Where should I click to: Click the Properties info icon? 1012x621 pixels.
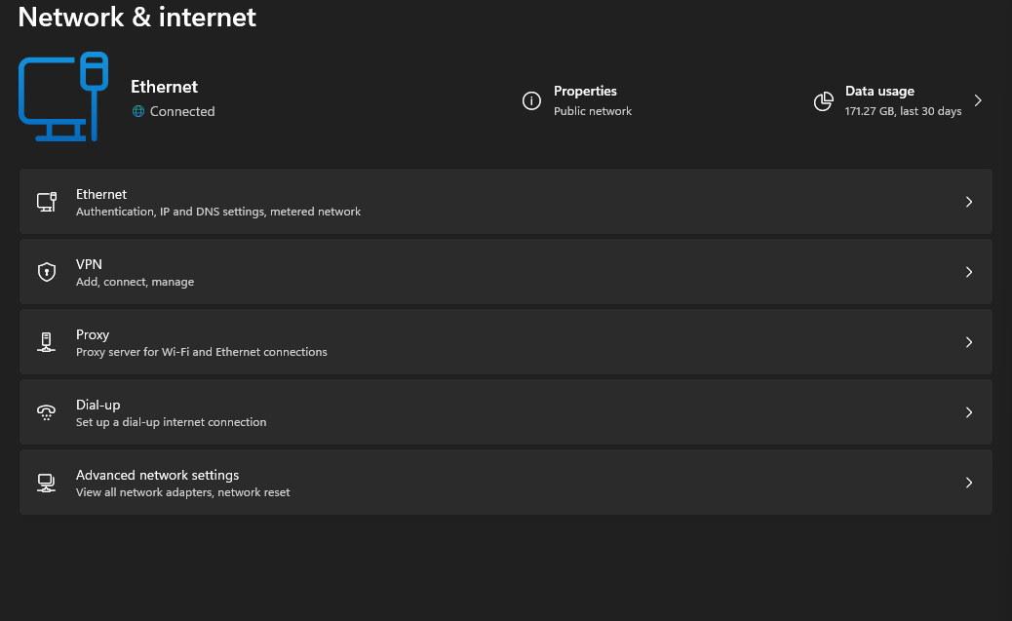click(x=531, y=101)
